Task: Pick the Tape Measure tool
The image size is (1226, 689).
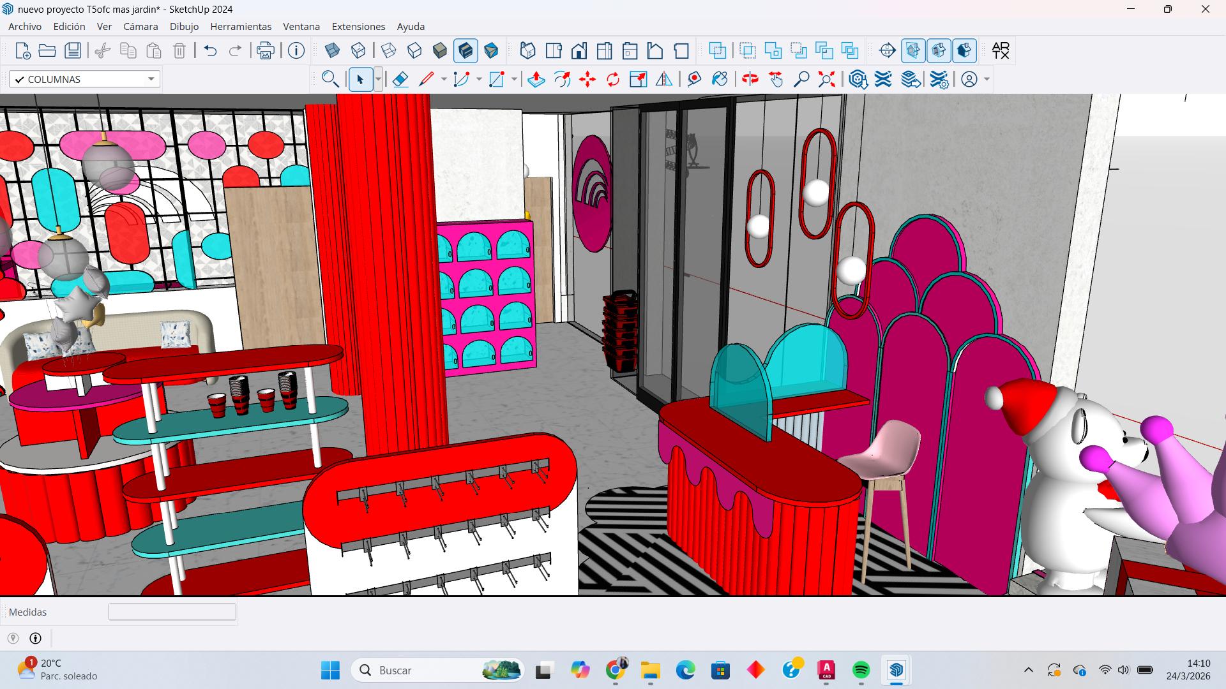Action: point(694,79)
